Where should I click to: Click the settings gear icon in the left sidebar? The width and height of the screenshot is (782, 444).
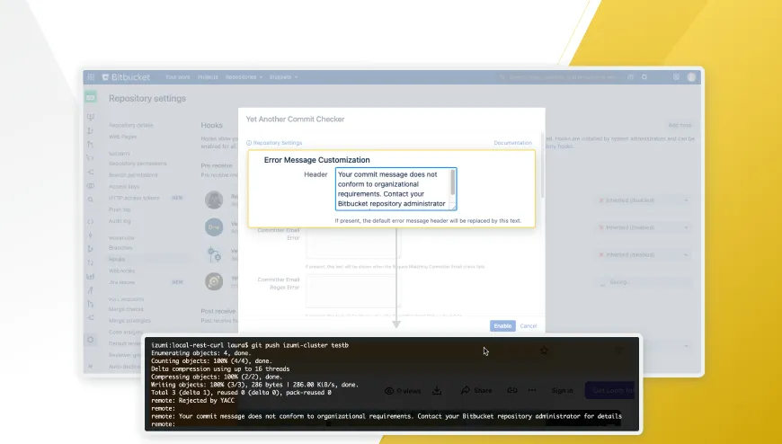[x=91, y=340]
